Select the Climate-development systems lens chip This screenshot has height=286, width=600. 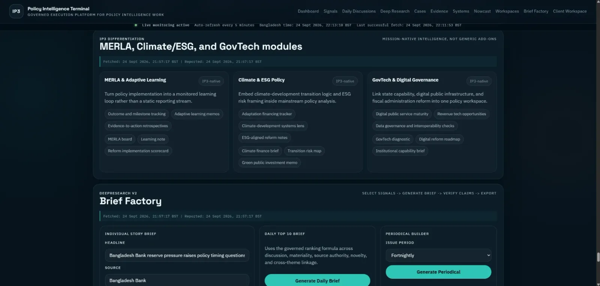[273, 126]
